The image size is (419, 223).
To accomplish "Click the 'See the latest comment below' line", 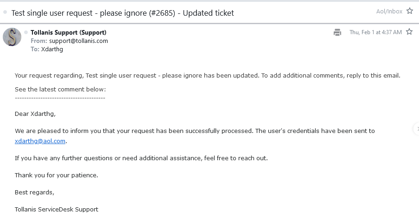I will point(60,89).
